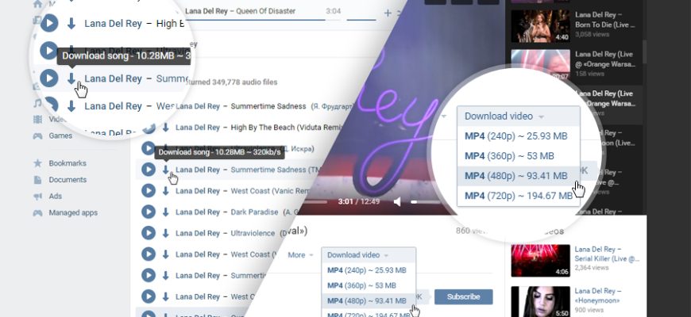Open «Honeymoon» video thumbnail
Screen dimensions: 691x317
(540, 302)
